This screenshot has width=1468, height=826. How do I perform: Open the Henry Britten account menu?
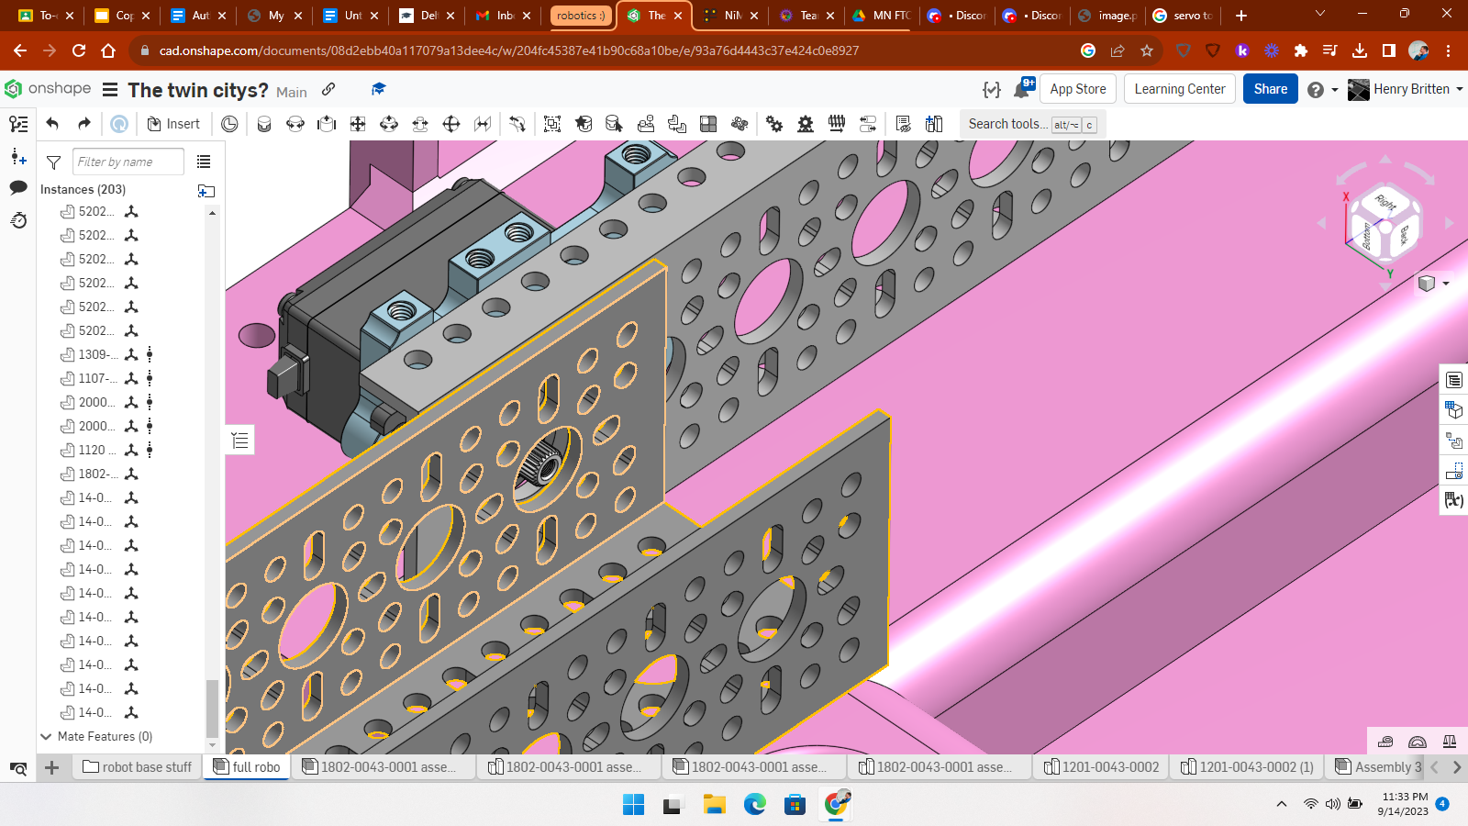tap(1406, 89)
